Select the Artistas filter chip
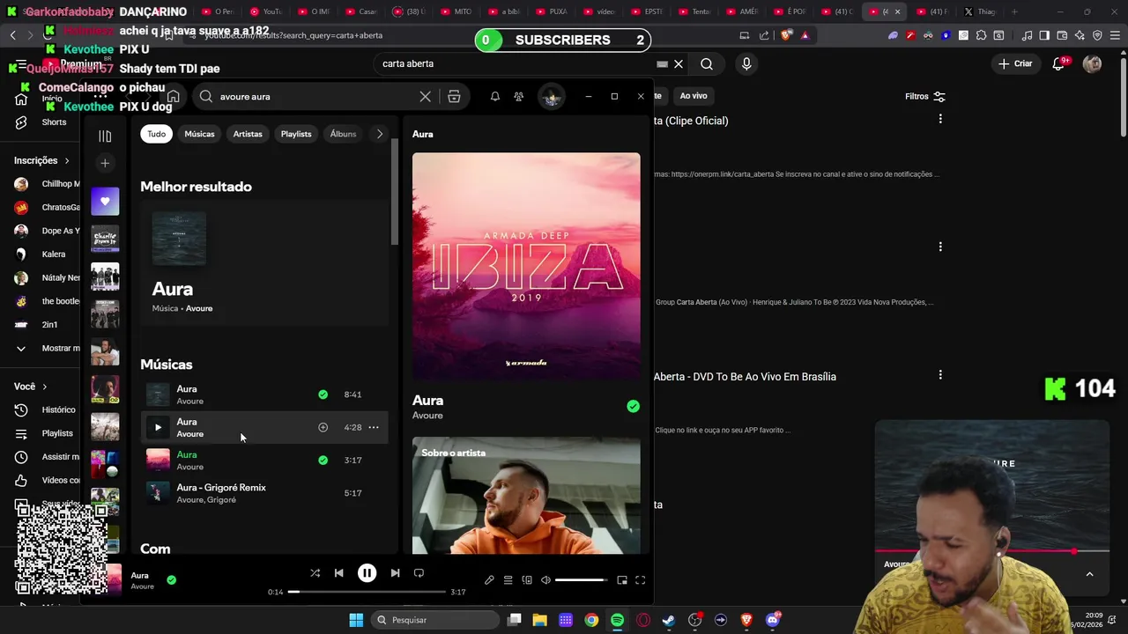This screenshot has width=1128, height=634. pyautogui.click(x=248, y=134)
